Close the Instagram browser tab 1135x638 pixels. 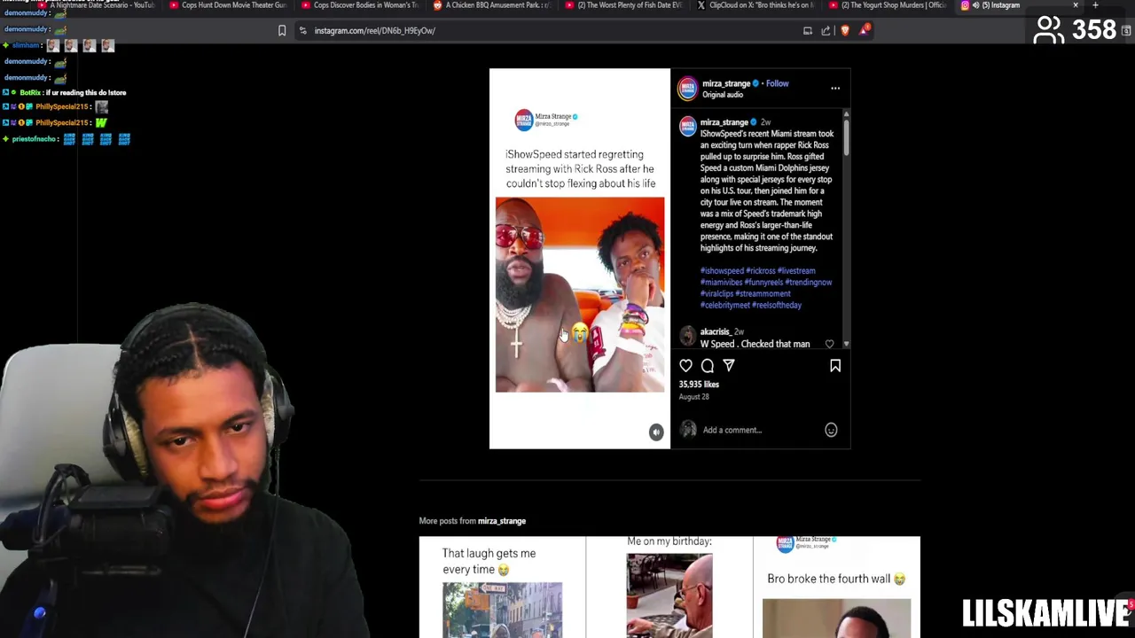coord(1076,5)
